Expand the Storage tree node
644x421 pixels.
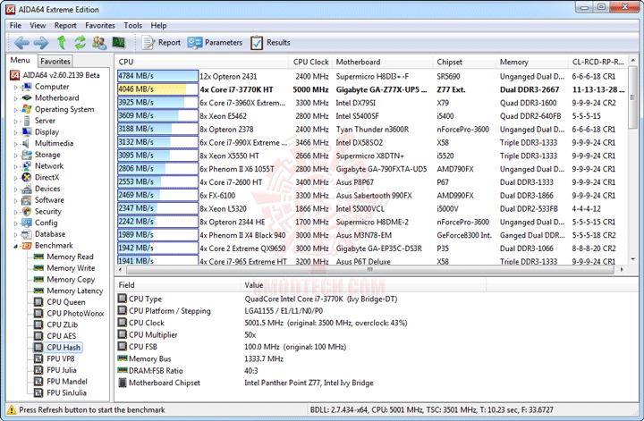15,156
